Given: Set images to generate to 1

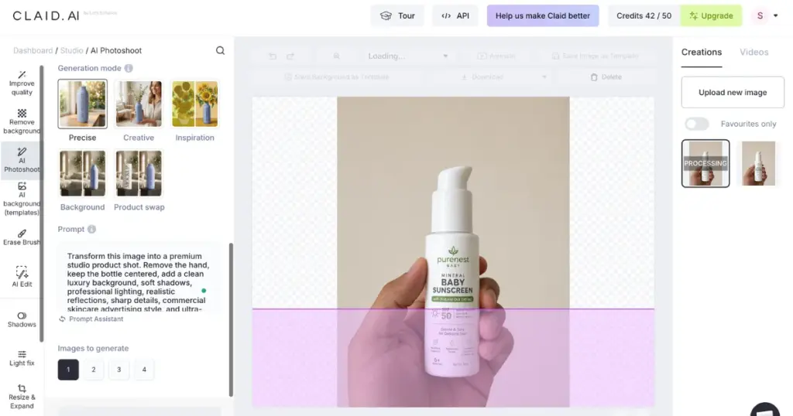Looking at the screenshot, I should (x=68, y=370).
